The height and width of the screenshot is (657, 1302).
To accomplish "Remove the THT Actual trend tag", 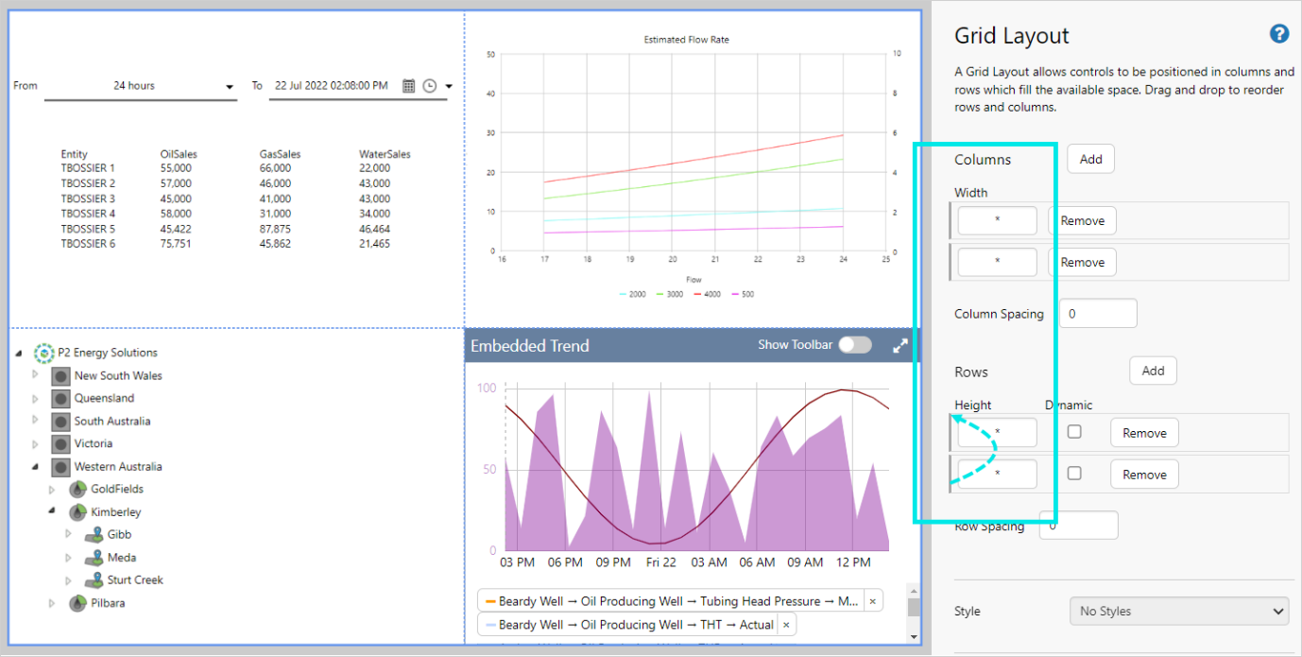I will click(x=786, y=625).
